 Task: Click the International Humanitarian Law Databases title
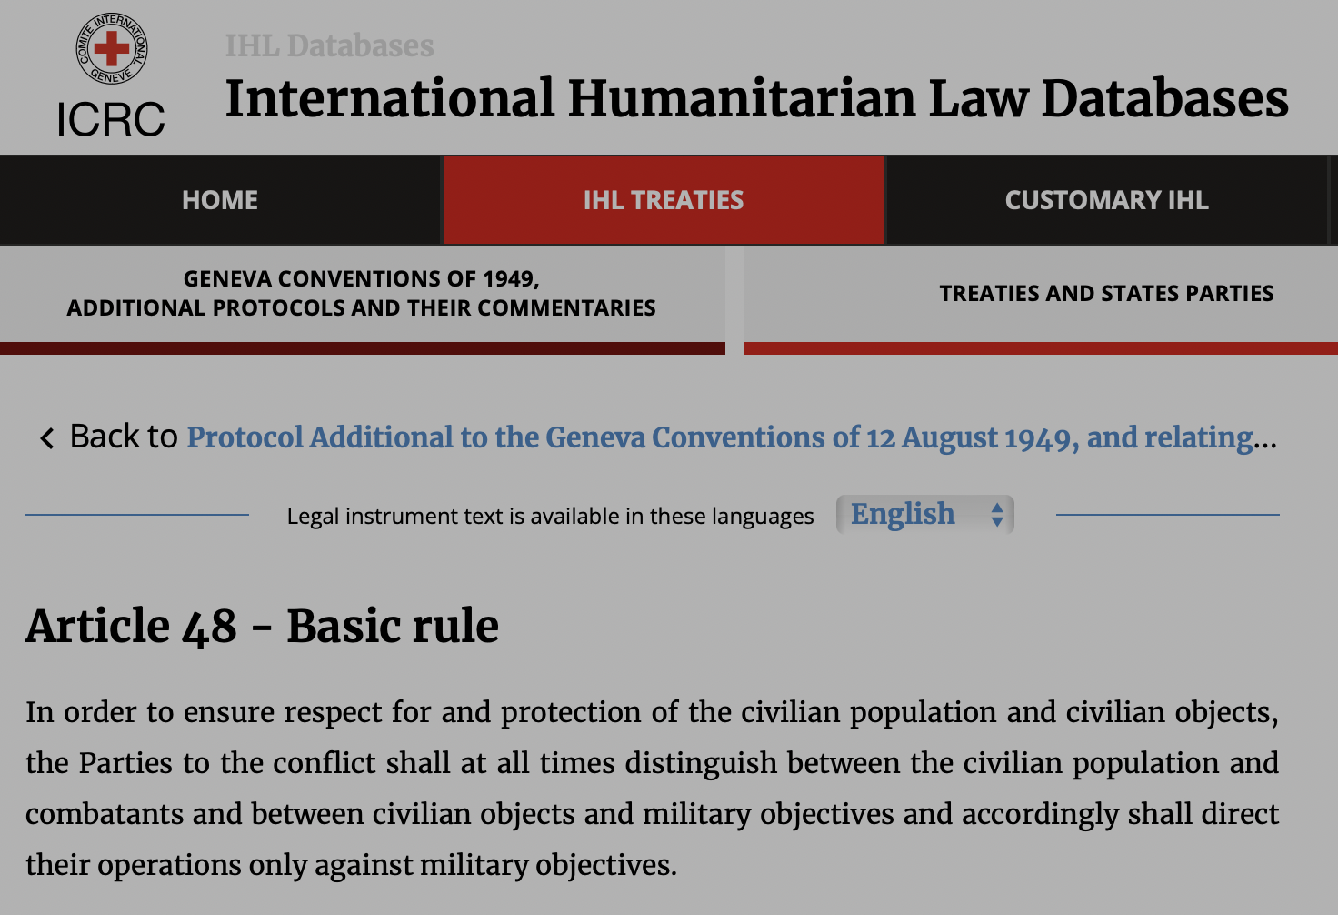coord(756,98)
